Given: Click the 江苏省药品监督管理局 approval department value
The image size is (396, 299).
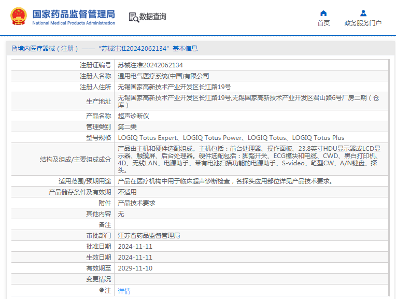Looking at the screenshot, I should (x=149, y=235).
